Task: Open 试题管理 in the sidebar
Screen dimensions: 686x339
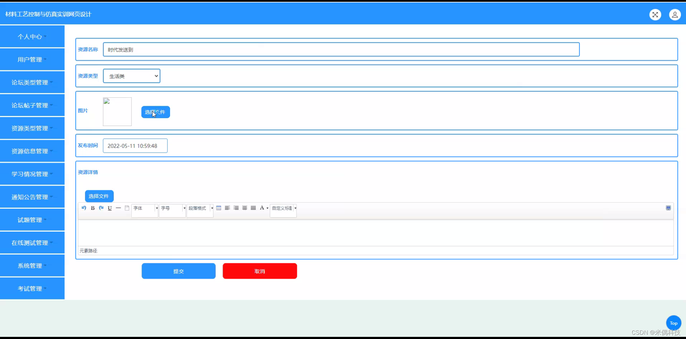Action: pyautogui.click(x=32, y=220)
